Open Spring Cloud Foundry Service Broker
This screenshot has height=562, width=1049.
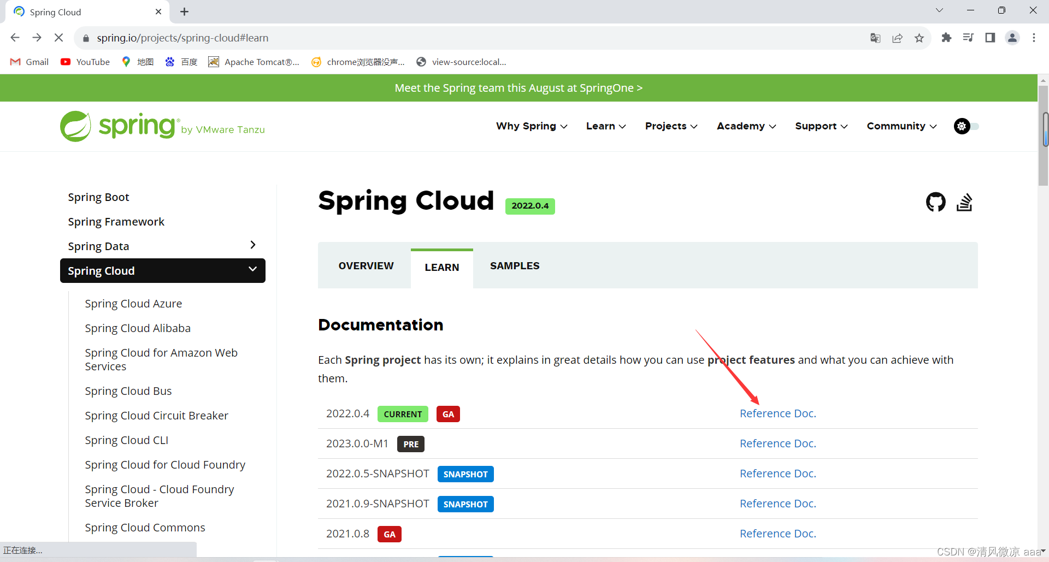(160, 496)
